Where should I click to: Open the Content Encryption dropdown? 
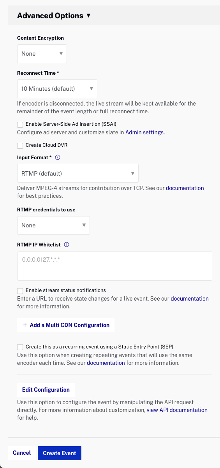coord(42,54)
